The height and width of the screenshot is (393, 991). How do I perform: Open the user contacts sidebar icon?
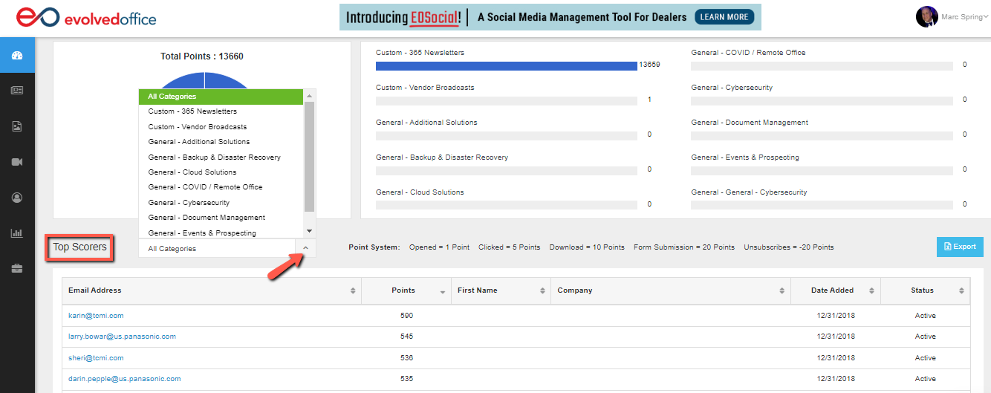17,198
